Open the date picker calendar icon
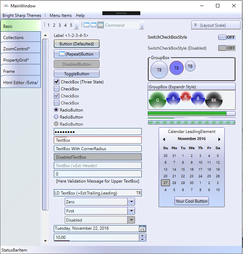The image size is (243, 254). pos(142,229)
